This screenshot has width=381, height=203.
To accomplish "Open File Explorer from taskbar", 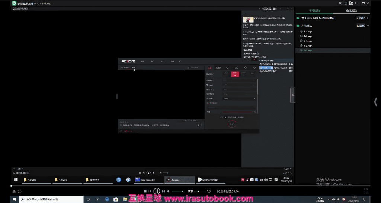I will pyautogui.click(x=125, y=199).
